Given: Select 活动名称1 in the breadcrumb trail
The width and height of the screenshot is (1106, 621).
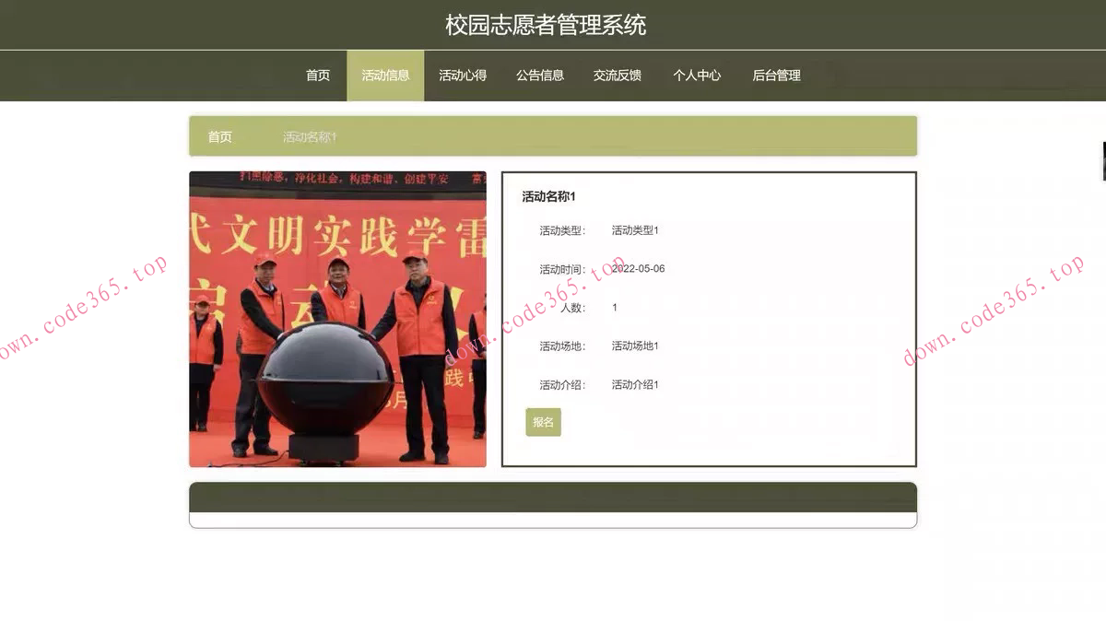Looking at the screenshot, I should (x=311, y=135).
